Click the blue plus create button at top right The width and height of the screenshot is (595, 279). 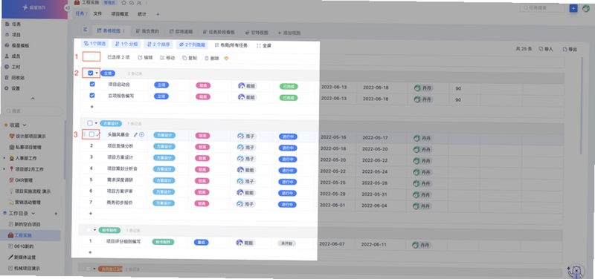click(x=573, y=8)
